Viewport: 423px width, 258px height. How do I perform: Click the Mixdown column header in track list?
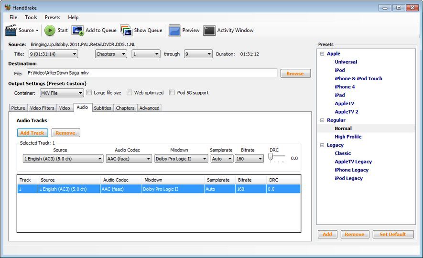pyautogui.click(x=173, y=180)
